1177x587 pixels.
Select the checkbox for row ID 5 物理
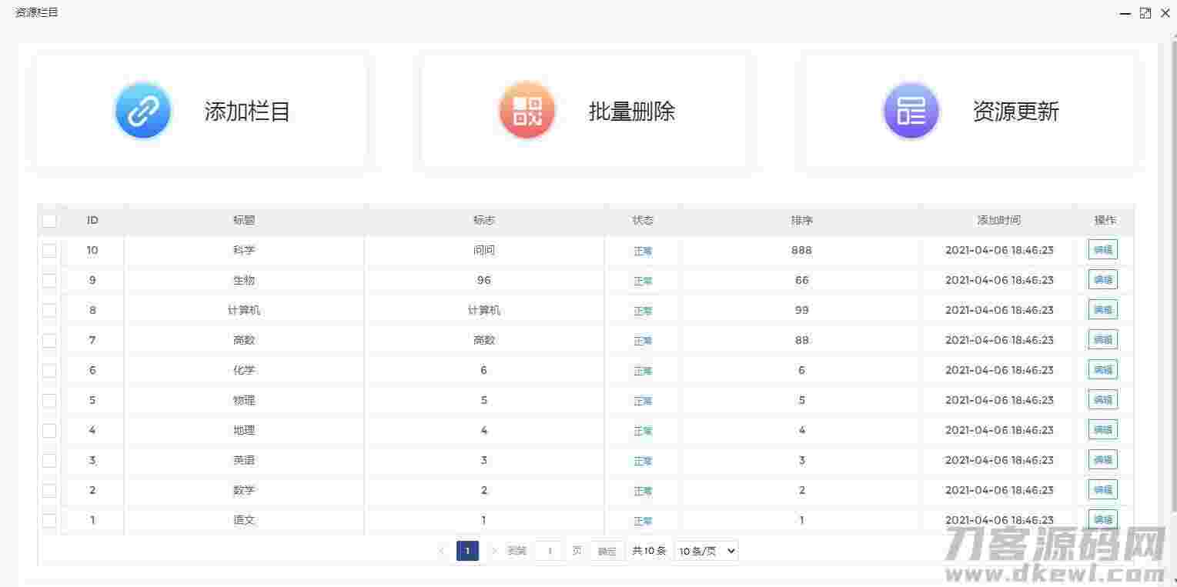coord(49,401)
